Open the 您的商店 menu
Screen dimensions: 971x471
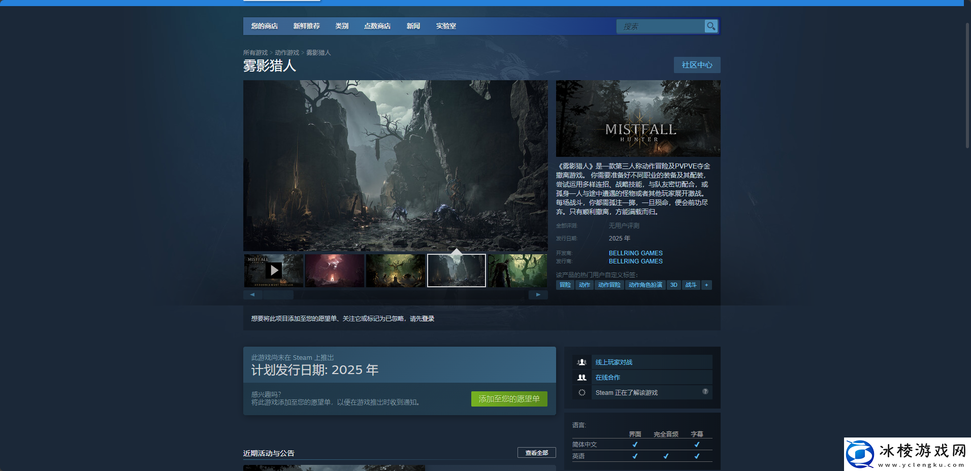[264, 26]
